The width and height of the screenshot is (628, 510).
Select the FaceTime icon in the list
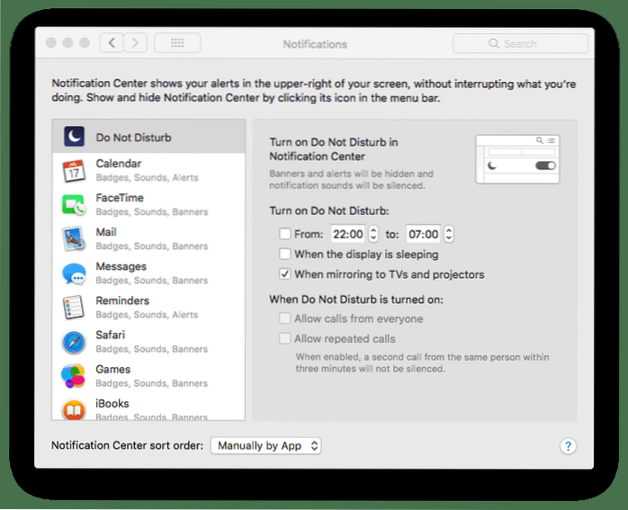(x=74, y=205)
